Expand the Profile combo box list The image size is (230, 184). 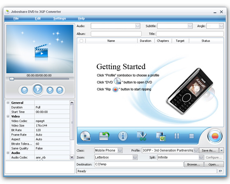[196, 150]
